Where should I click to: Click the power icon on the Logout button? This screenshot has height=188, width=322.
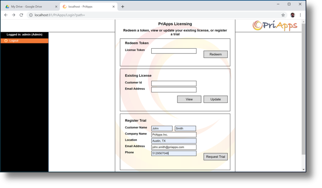tap(6, 40)
